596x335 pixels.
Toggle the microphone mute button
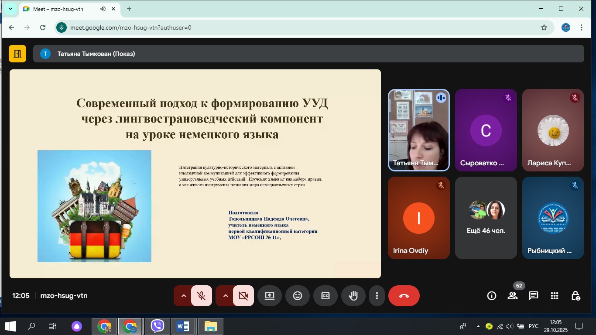pyautogui.click(x=202, y=296)
